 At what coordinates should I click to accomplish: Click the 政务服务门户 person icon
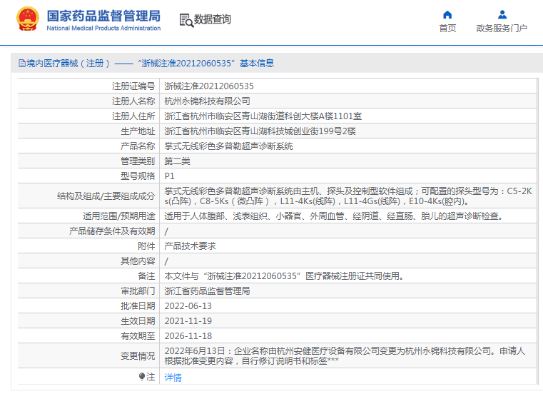pos(502,14)
